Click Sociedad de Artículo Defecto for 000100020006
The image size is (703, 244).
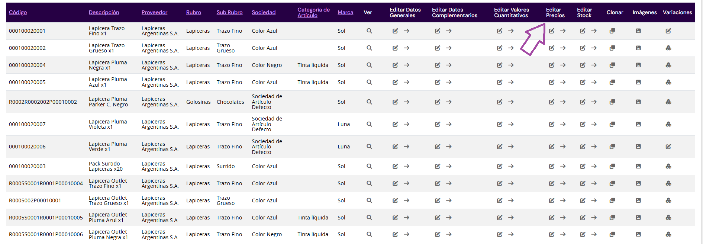[x=267, y=147]
